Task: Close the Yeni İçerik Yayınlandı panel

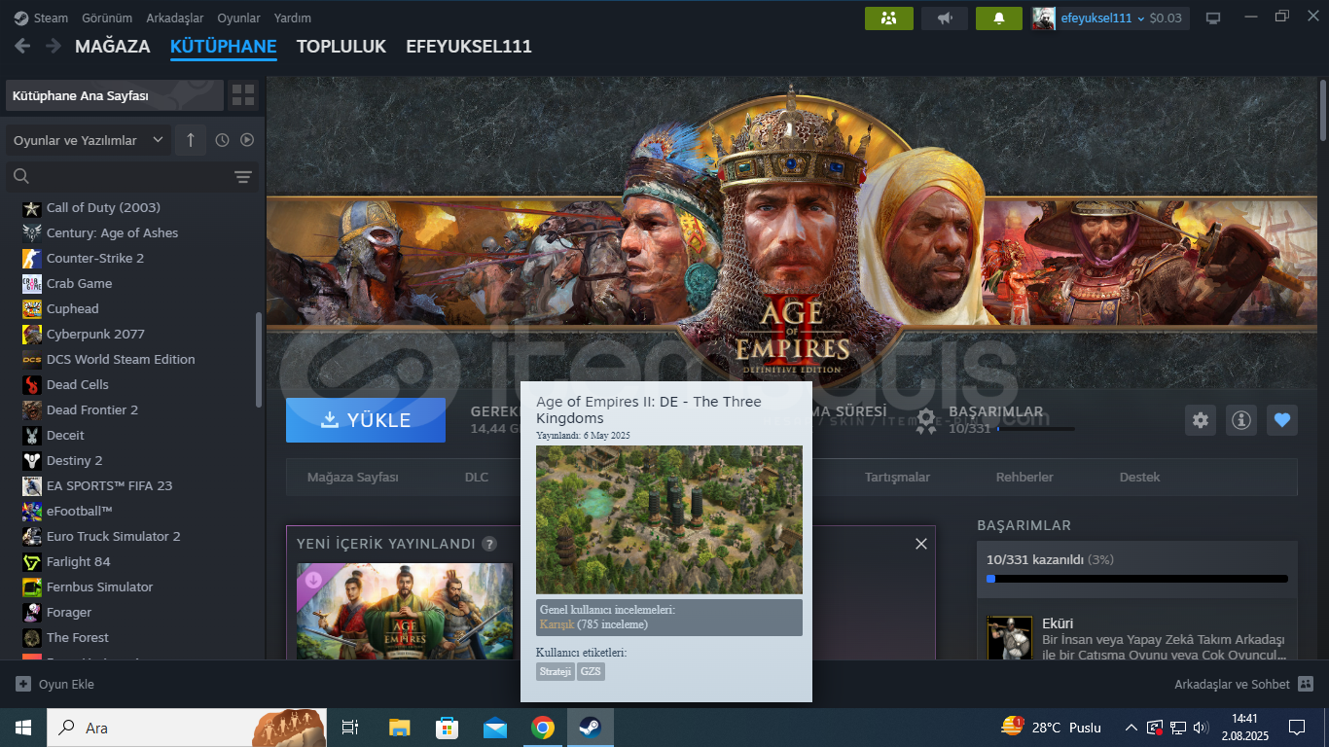Action: click(921, 544)
